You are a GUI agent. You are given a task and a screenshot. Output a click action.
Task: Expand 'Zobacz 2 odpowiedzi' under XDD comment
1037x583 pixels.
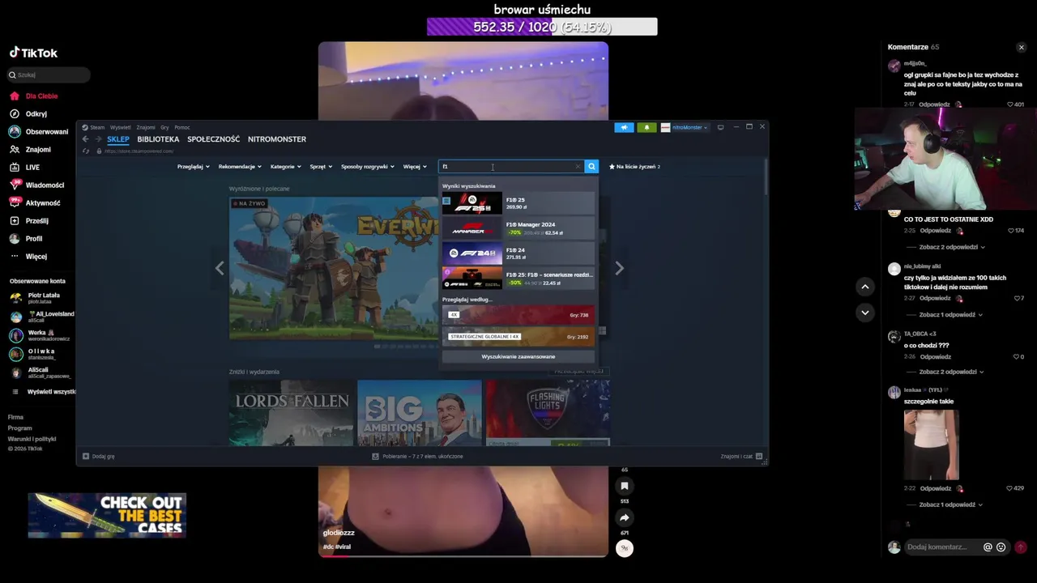(952, 247)
